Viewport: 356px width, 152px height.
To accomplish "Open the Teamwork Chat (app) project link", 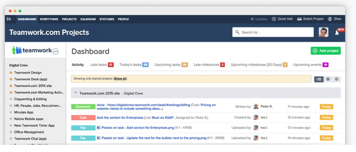I will point(31,139).
